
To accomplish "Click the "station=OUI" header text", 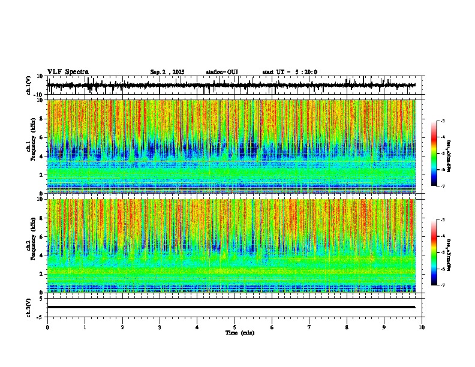I will (x=222, y=72).
